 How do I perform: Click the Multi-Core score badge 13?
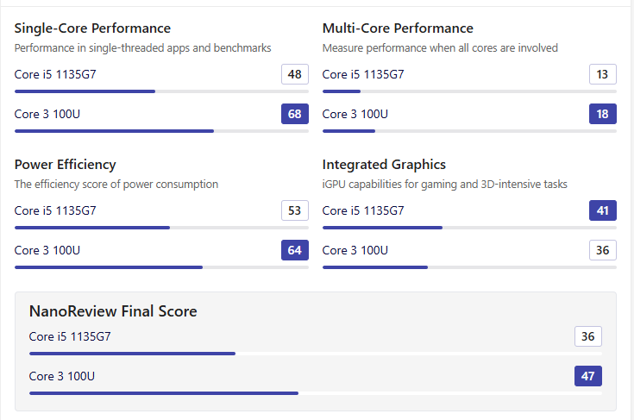(602, 74)
